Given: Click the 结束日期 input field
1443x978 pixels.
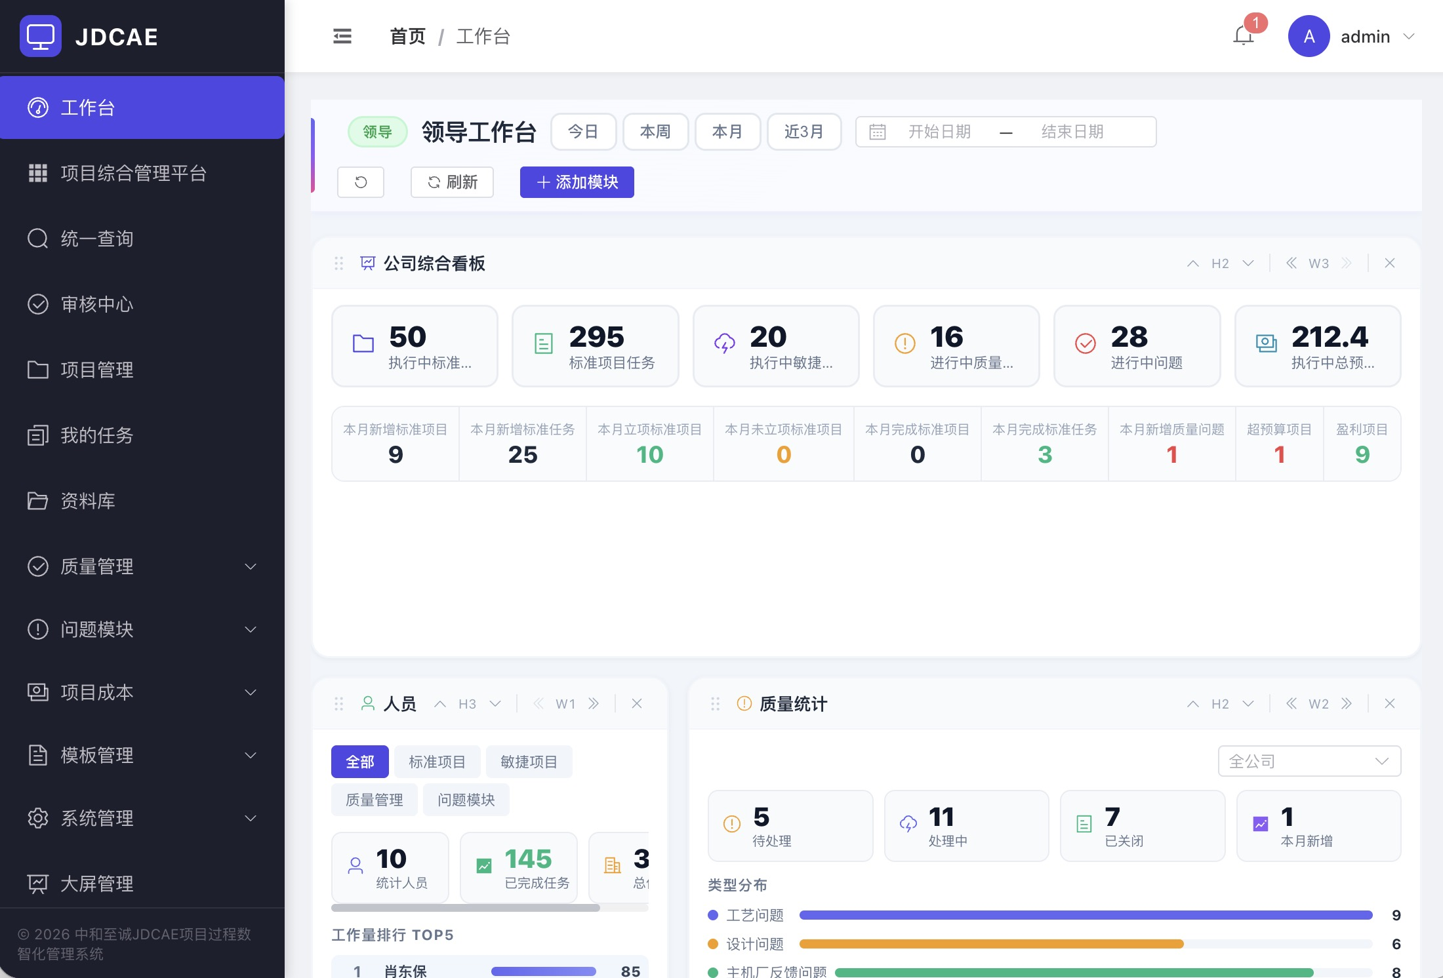Looking at the screenshot, I should pyautogui.click(x=1073, y=132).
